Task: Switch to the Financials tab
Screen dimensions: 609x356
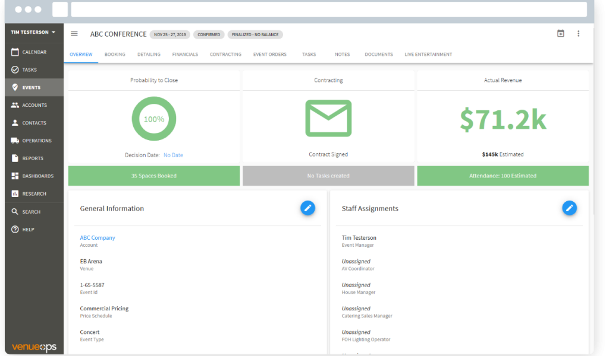Action: click(x=185, y=55)
